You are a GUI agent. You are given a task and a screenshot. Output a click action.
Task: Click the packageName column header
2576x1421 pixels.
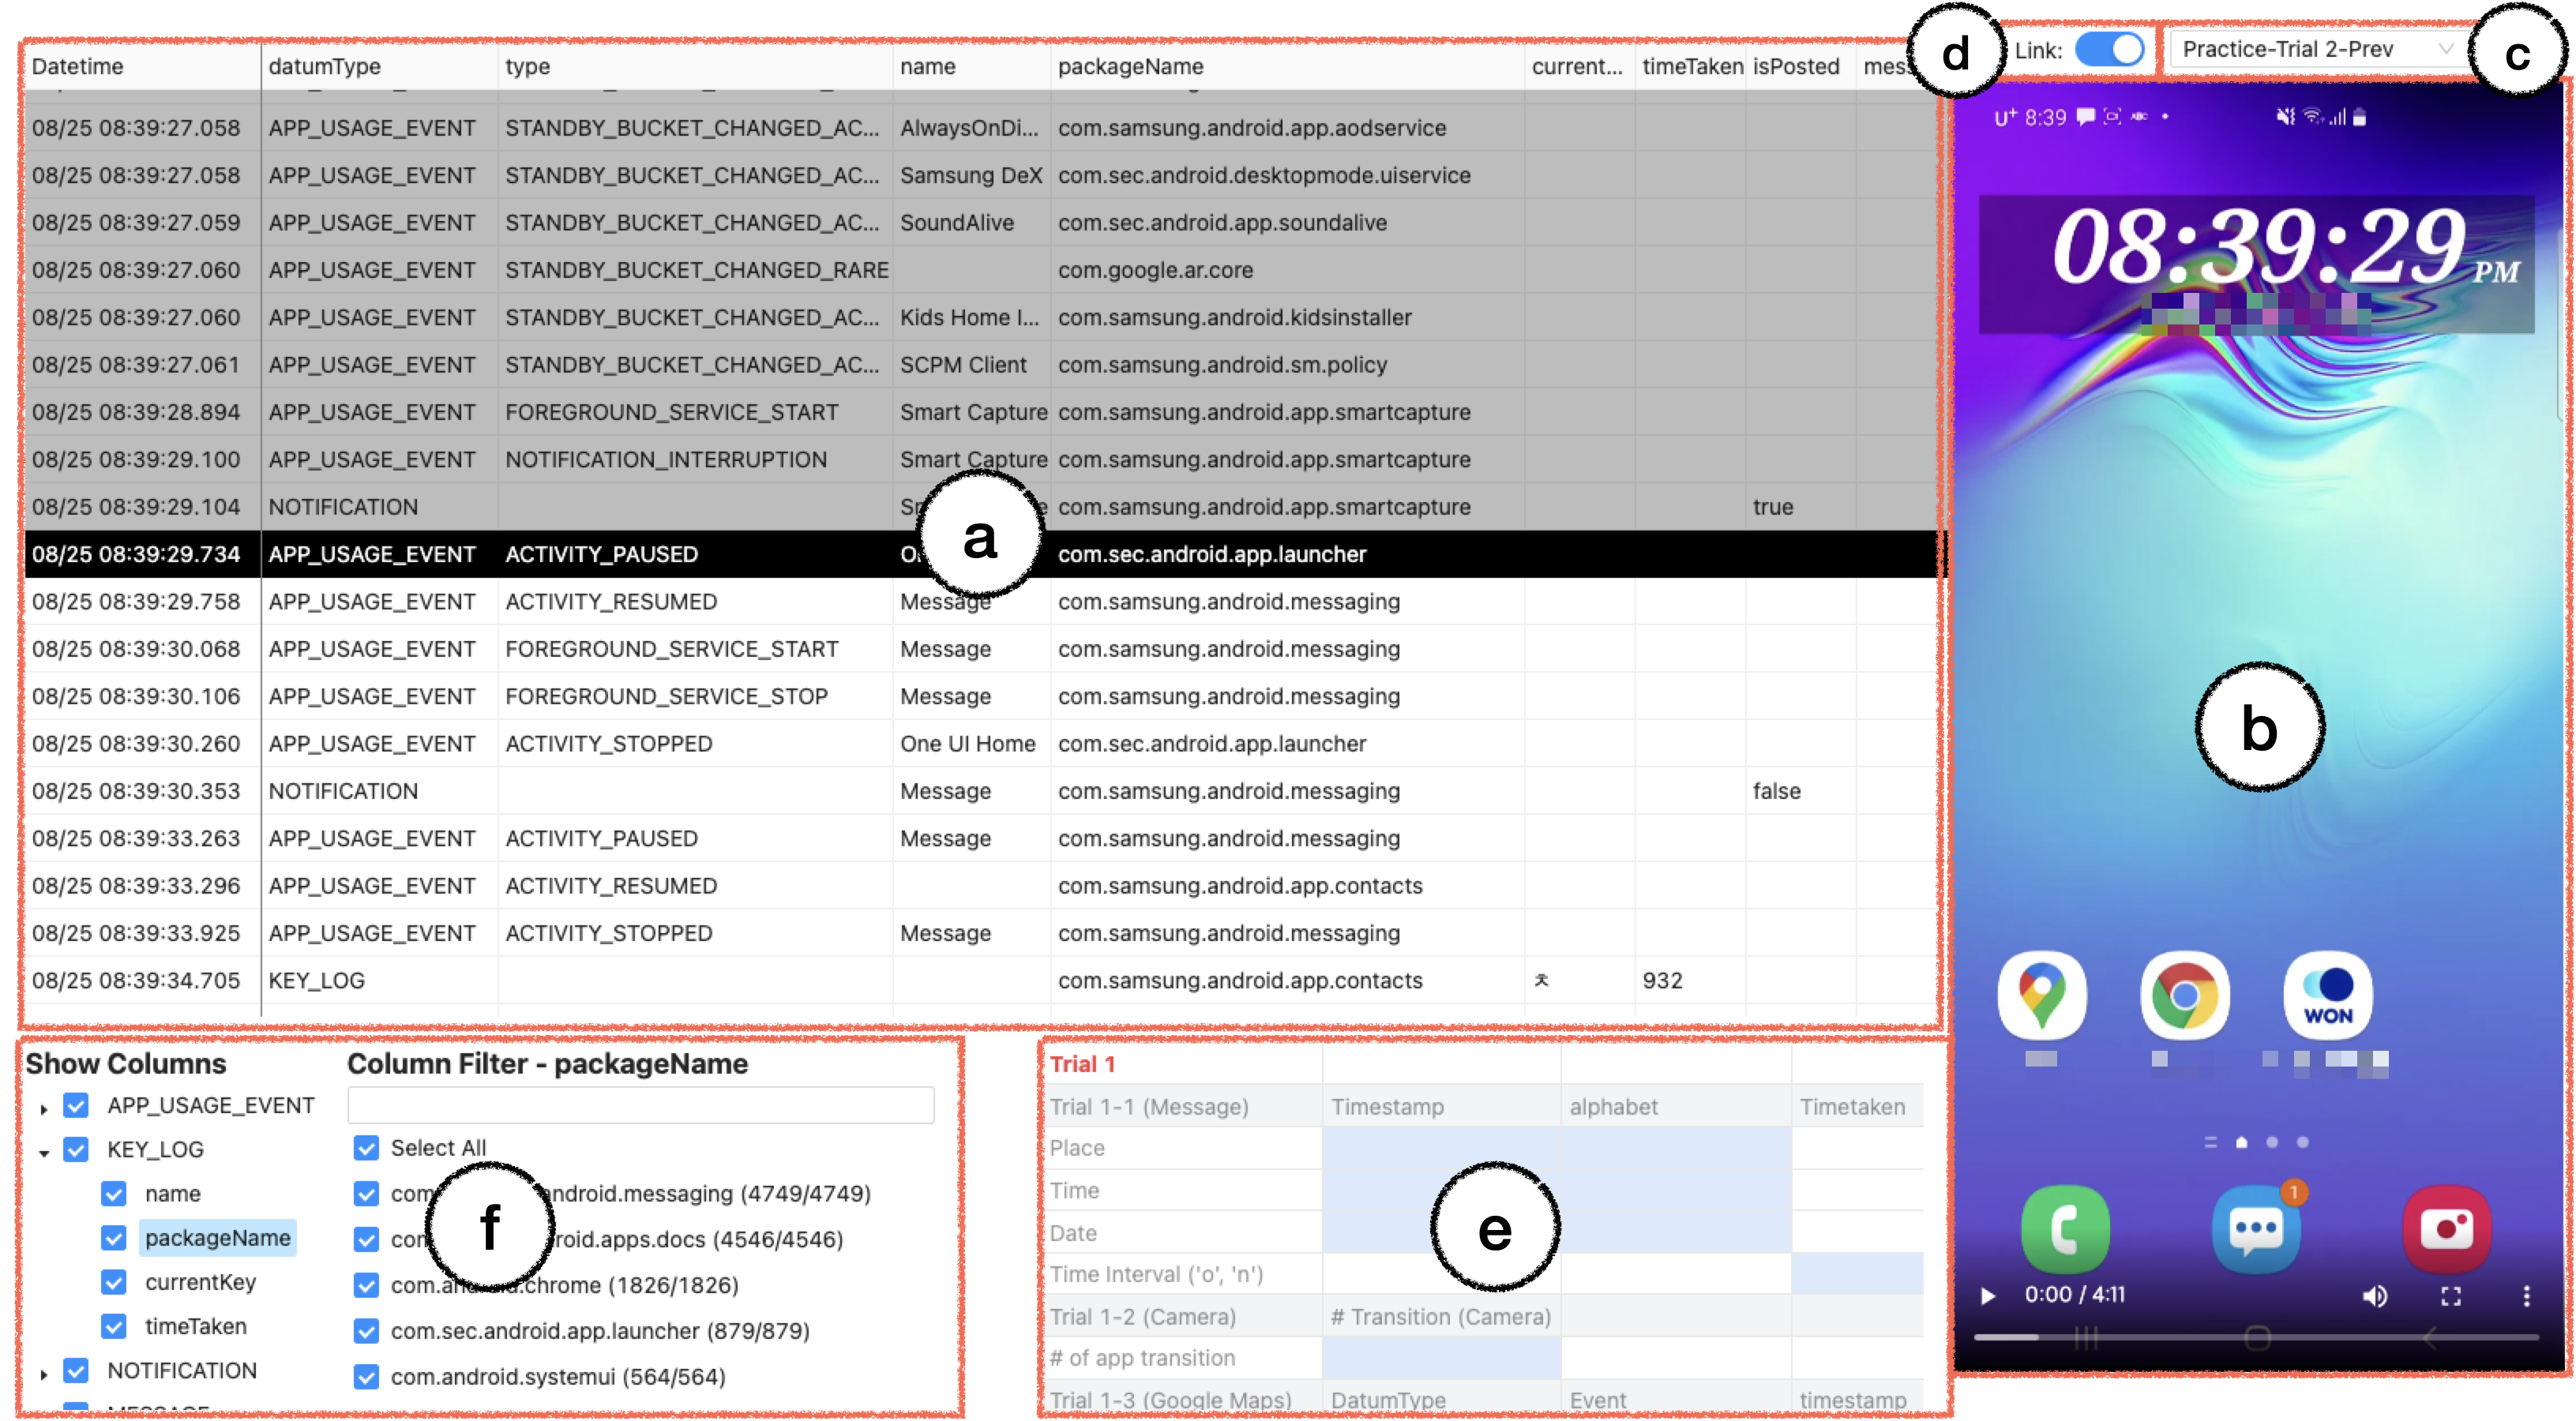1130,67
